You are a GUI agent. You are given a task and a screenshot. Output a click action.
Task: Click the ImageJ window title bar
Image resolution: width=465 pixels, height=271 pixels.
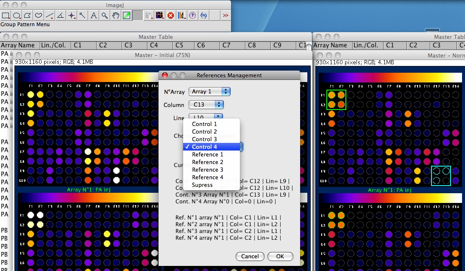115,5
